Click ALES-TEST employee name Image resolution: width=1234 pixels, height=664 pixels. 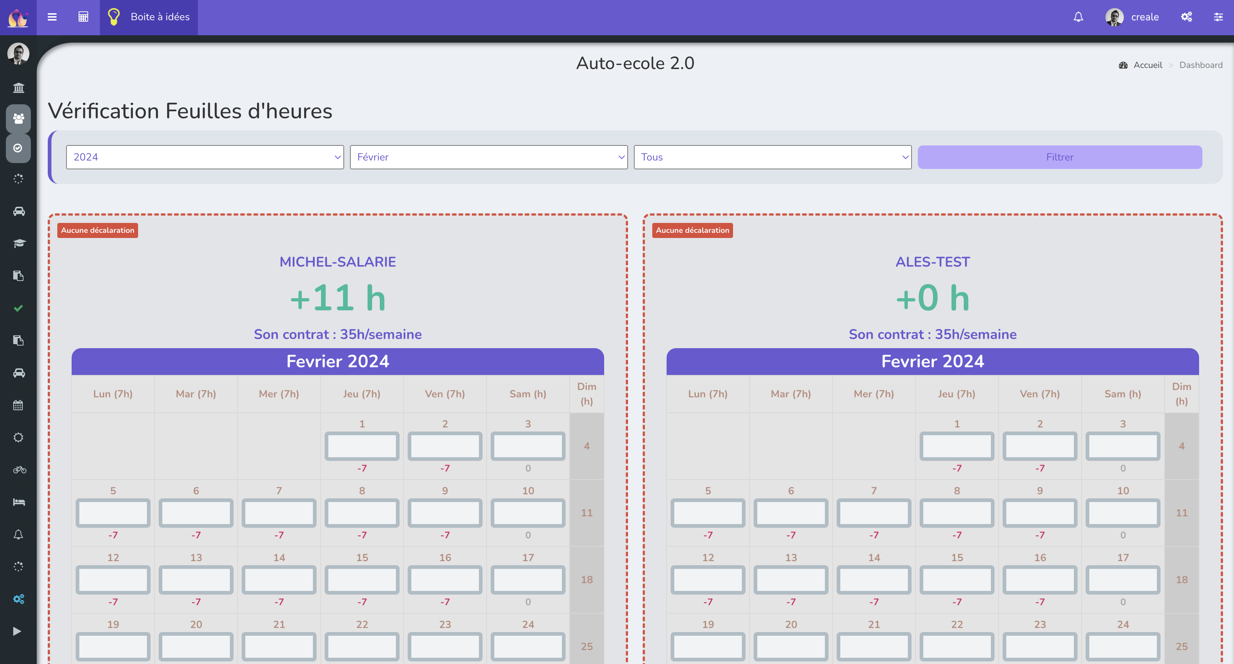click(x=933, y=262)
